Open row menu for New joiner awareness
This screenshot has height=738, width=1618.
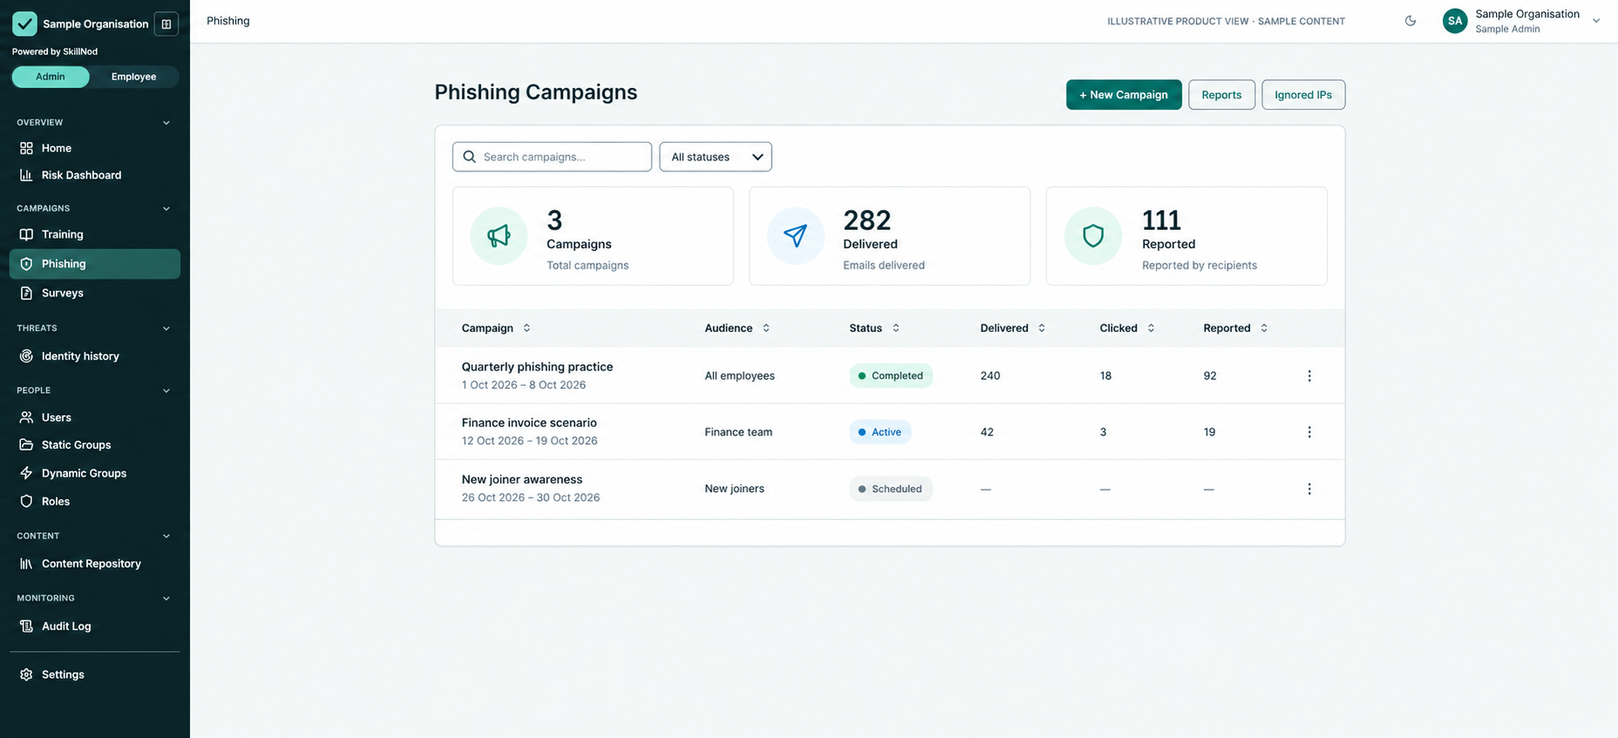point(1309,489)
